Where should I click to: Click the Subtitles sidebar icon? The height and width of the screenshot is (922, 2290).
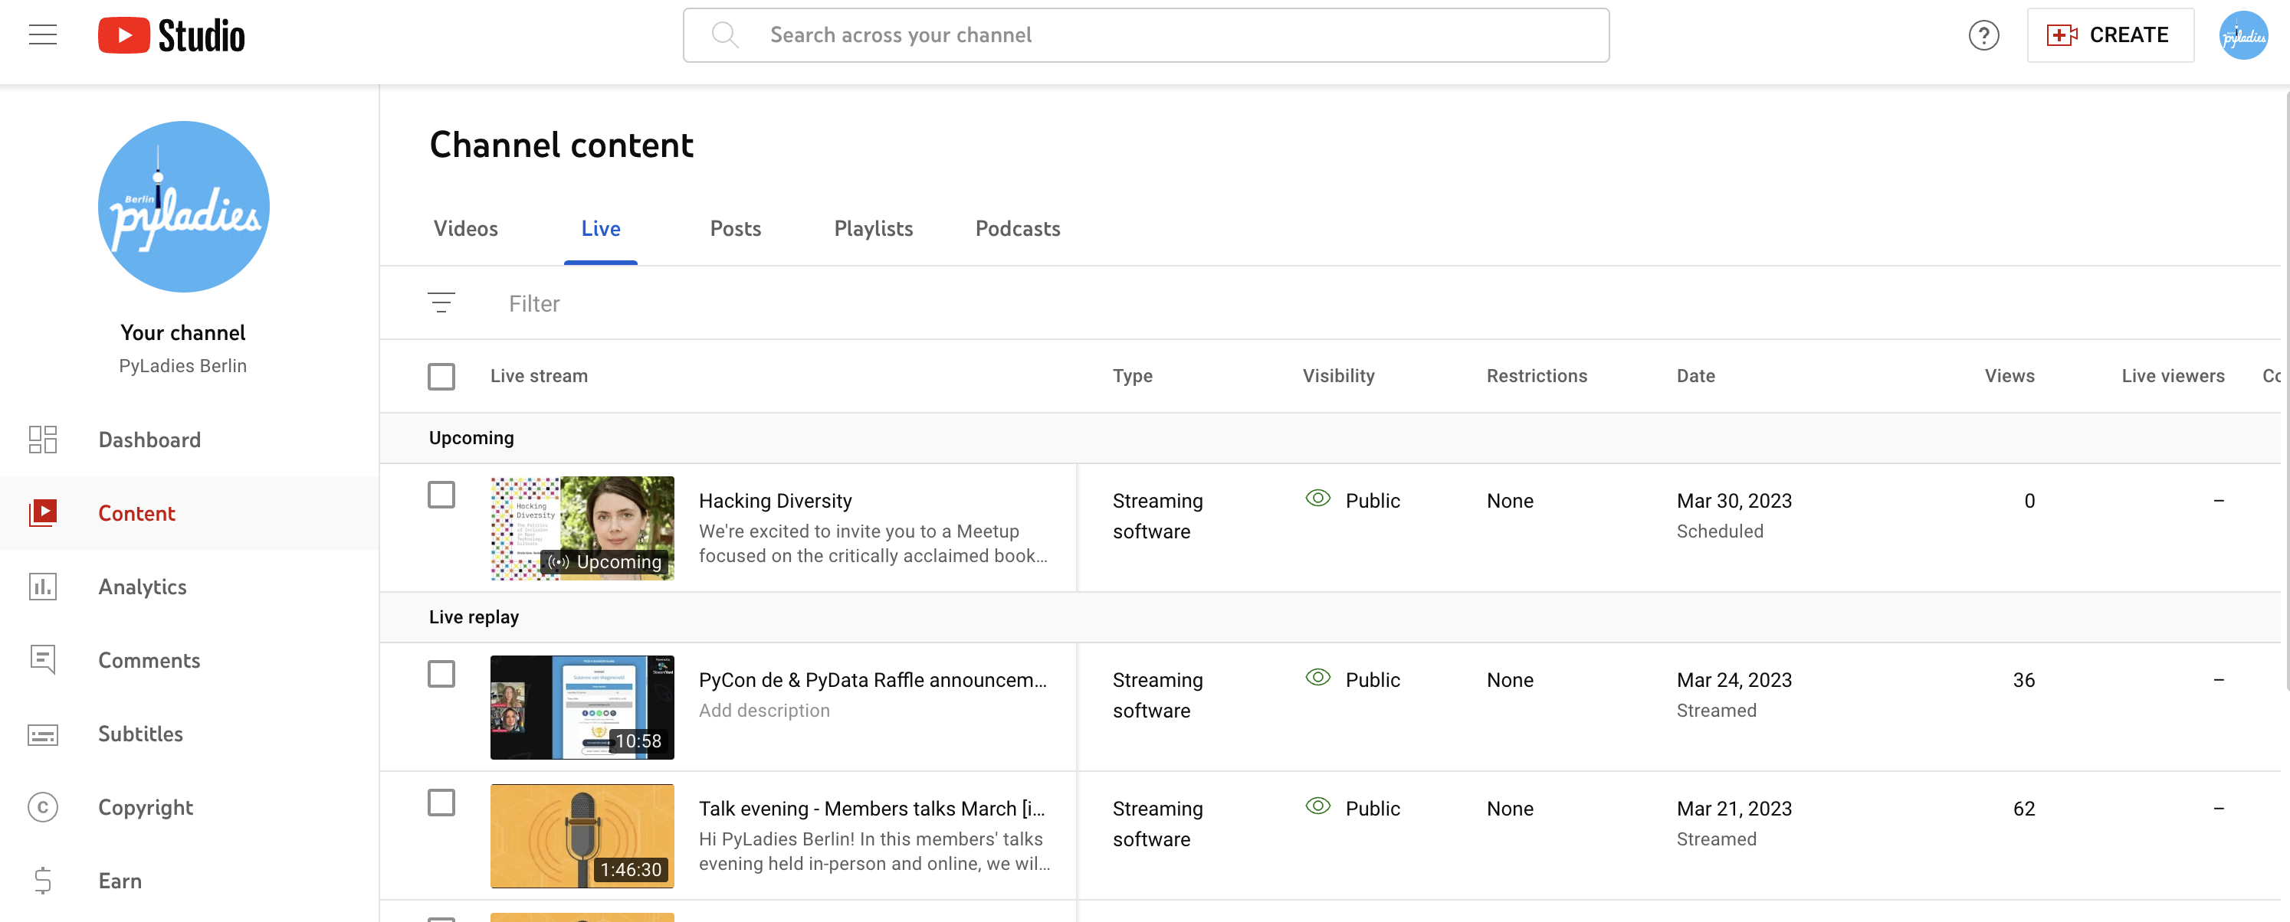click(x=43, y=734)
